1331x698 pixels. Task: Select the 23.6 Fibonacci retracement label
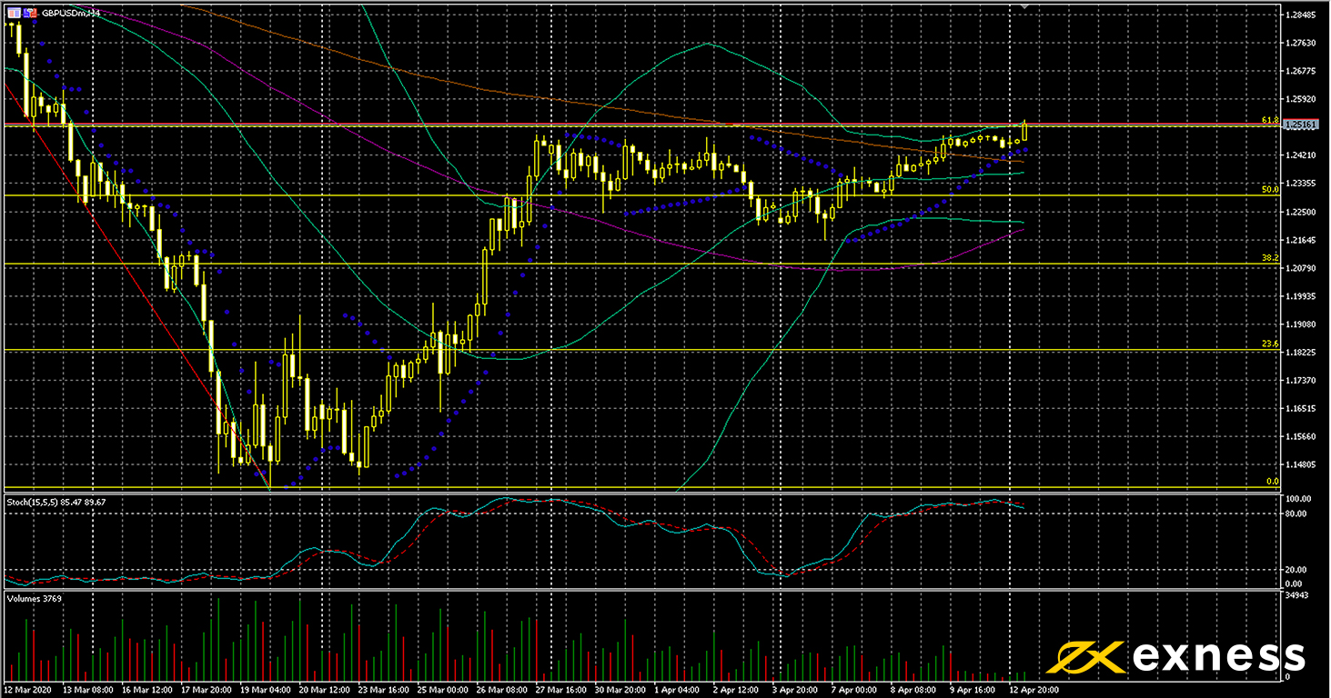1270,344
